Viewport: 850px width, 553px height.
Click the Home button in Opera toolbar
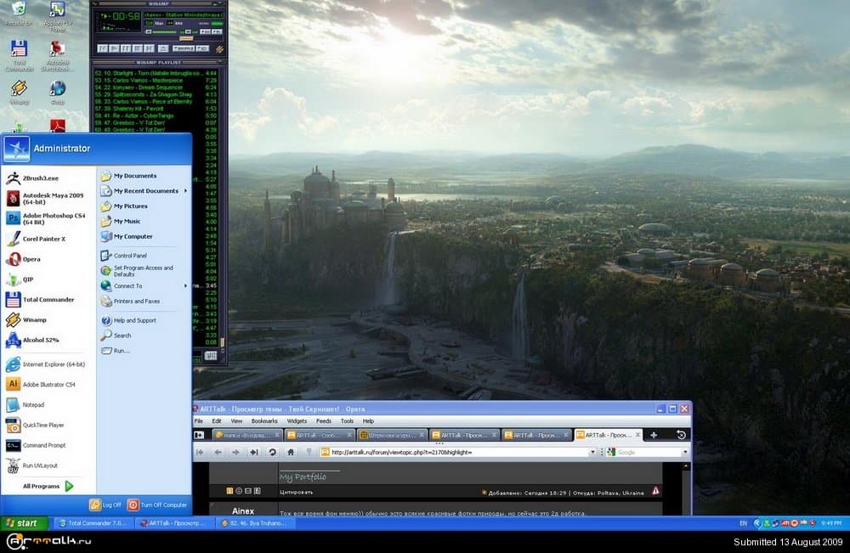point(291,452)
